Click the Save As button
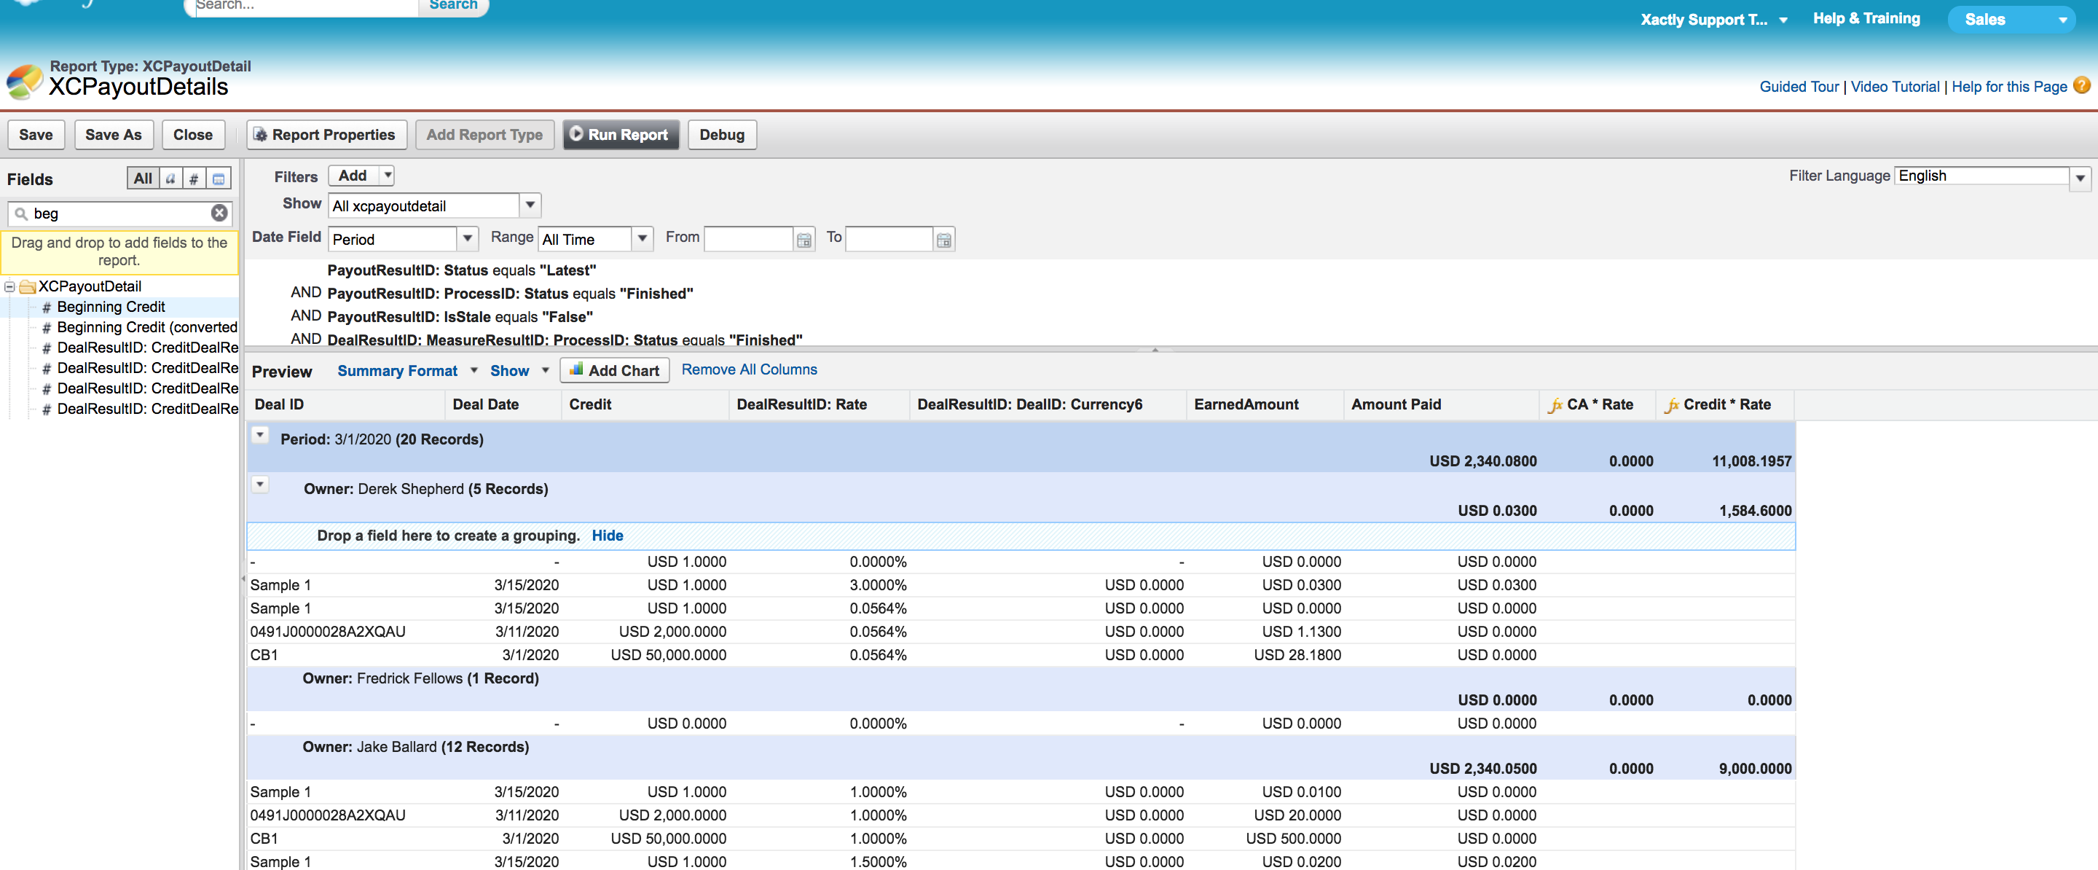Image resolution: width=2098 pixels, height=870 pixels. (113, 134)
